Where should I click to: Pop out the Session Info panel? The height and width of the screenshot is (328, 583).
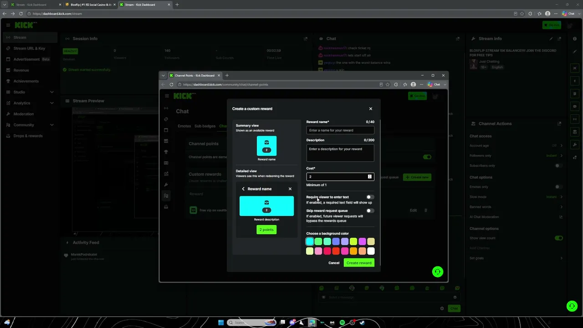306,39
